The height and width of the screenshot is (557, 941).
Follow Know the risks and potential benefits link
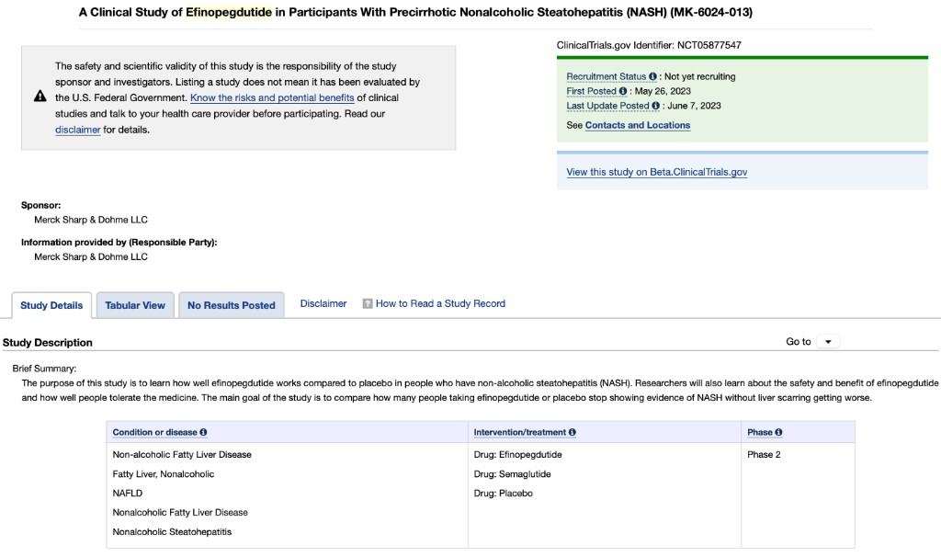[x=272, y=97]
